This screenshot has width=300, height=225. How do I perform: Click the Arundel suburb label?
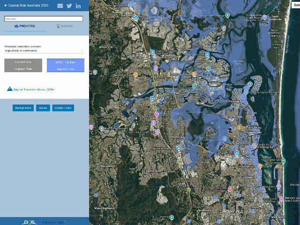(206, 163)
